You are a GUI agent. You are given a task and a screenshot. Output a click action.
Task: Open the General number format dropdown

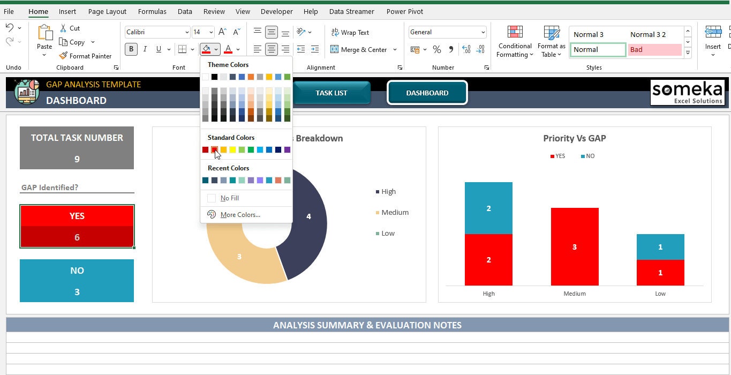(483, 32)
